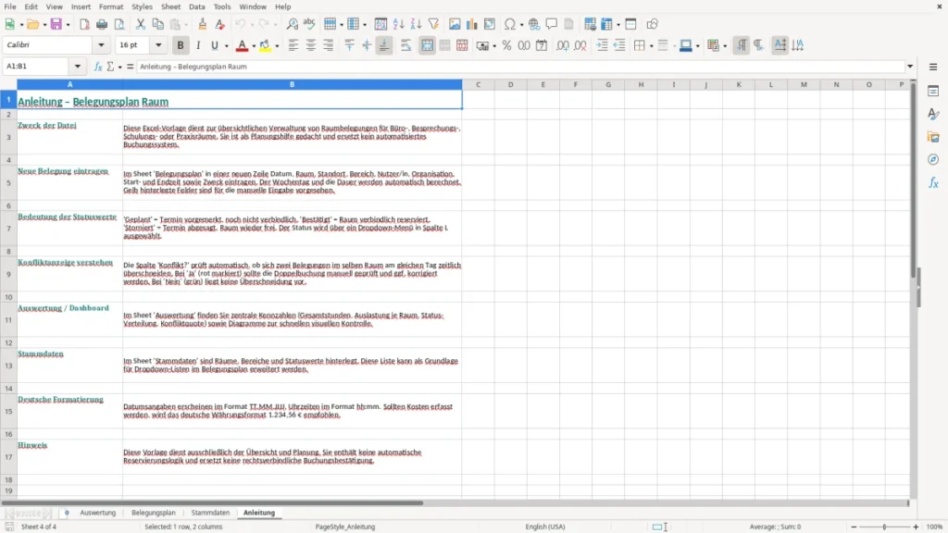This screenshot has height=533, width=948.
Task: Open font name Calibri dropdown
Action: 101,45
